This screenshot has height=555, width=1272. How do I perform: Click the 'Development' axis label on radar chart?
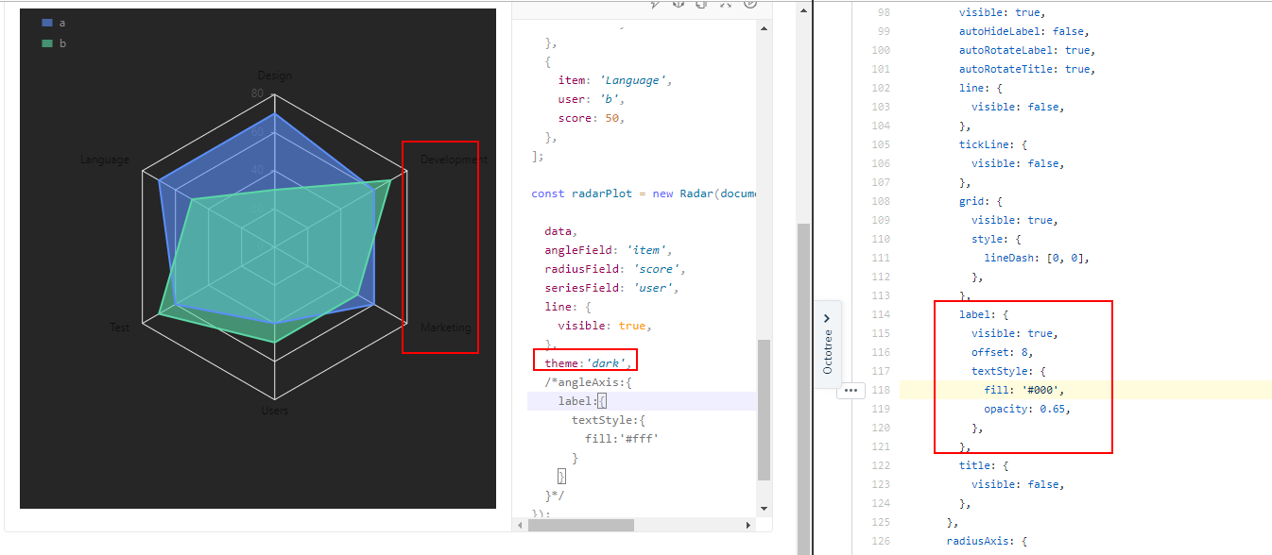455,160
